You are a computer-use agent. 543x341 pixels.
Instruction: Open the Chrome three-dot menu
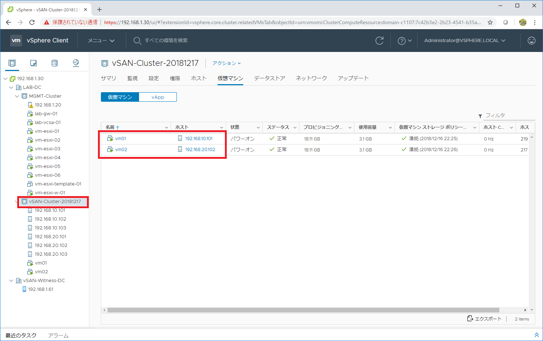point(535,22)
